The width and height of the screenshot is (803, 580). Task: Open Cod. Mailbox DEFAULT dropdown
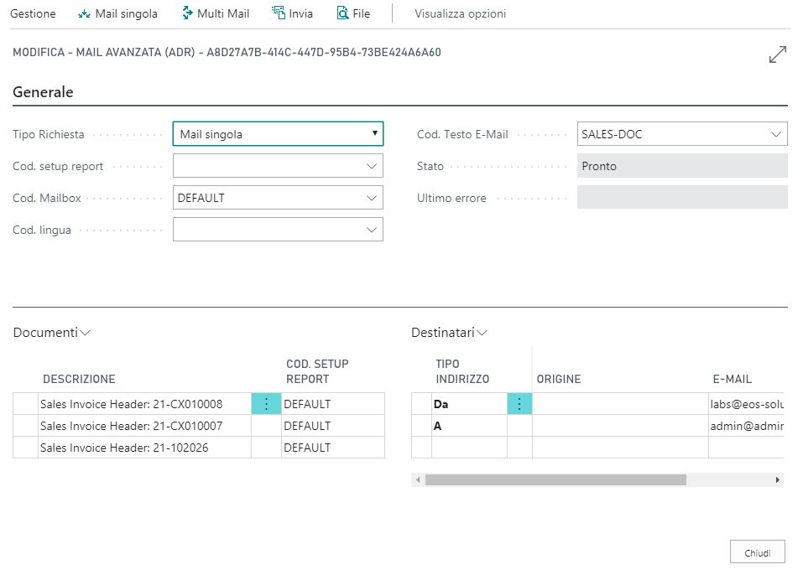[x=372, y=199]
